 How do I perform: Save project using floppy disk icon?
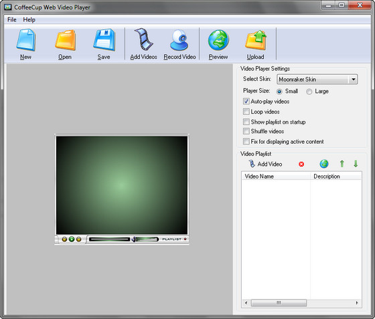tap(104, 40)
